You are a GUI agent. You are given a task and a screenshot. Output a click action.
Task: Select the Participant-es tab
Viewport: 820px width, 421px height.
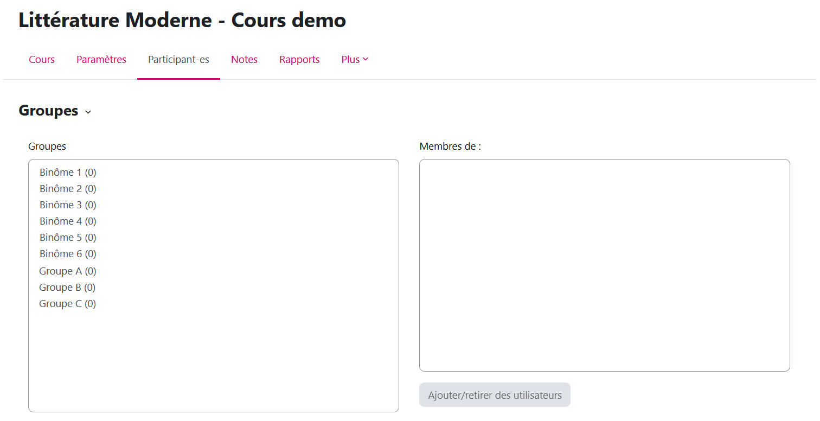[x=178, y=60]
